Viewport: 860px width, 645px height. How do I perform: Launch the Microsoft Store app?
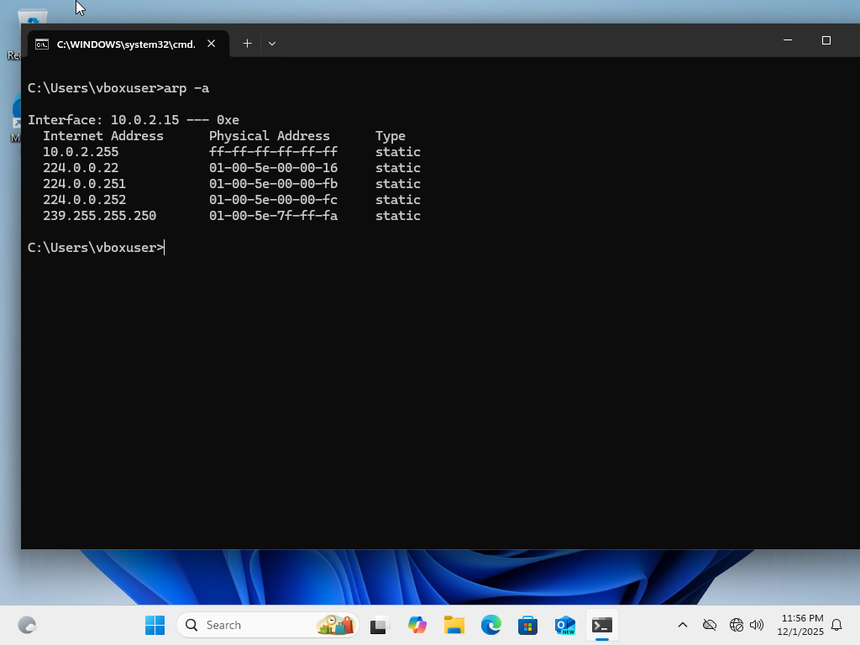527,625
